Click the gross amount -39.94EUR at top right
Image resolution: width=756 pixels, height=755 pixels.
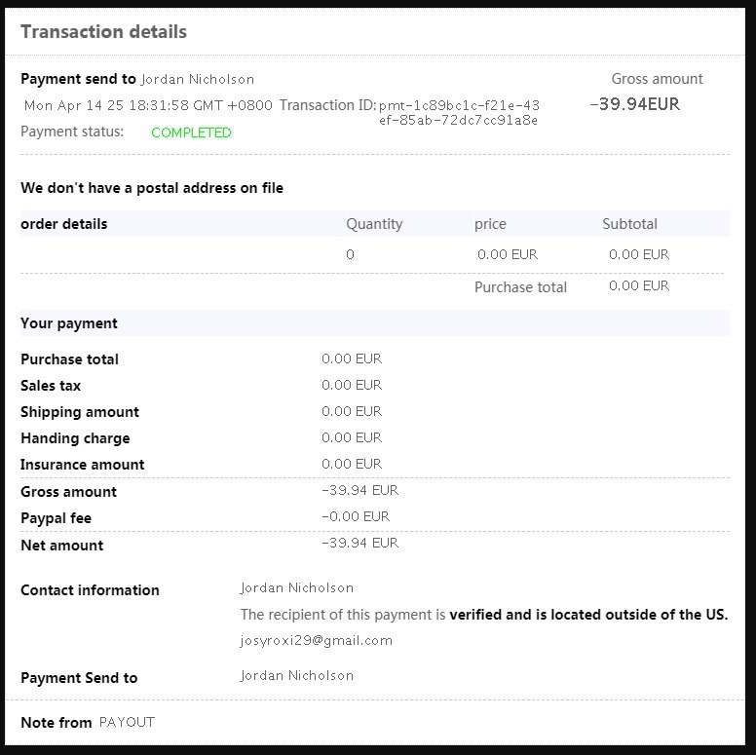point(634,104)
